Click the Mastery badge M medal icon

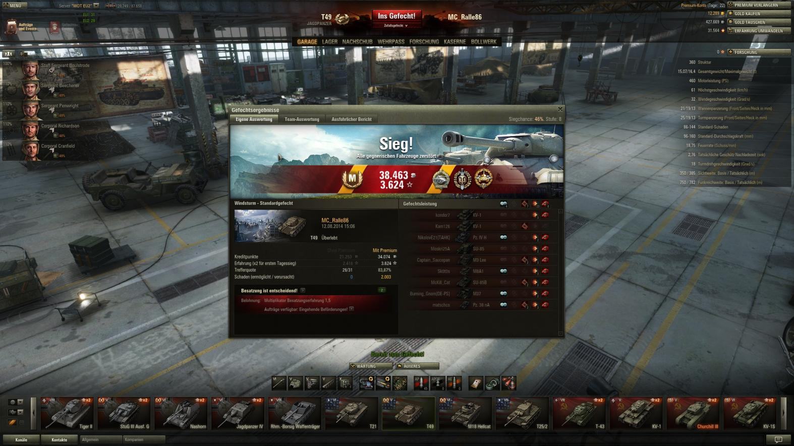click(x=352, y=178)
